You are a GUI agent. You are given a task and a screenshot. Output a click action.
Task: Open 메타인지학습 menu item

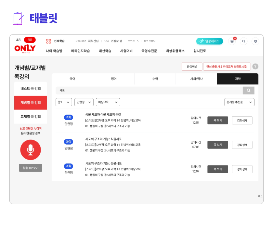80,51
